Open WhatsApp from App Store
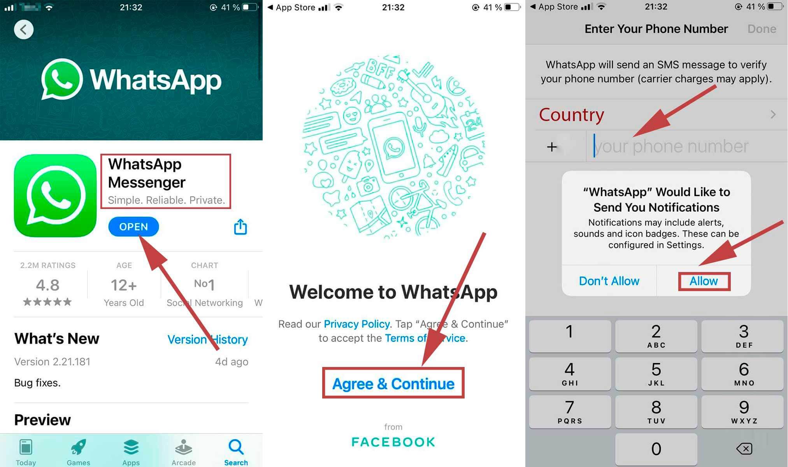This screenshot has width=788, height=467. [x=132, y=226]
